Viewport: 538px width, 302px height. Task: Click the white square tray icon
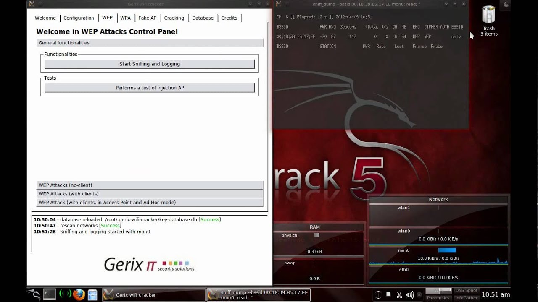[388, 294]
